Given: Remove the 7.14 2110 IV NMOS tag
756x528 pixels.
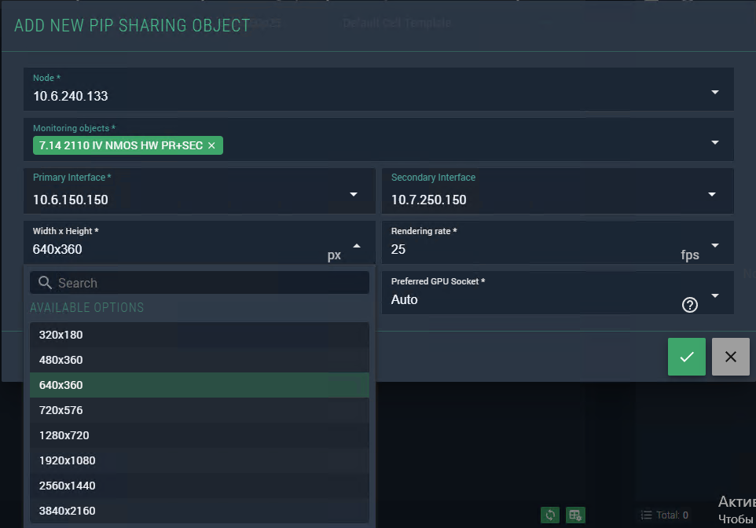Looking at the screenshot, I should point(211,146).
